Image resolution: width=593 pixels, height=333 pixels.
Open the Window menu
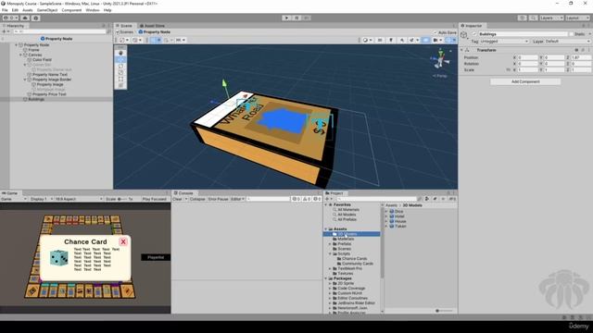[x=93, y=10]
